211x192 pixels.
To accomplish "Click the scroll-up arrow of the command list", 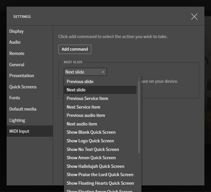I will (139, 79).
